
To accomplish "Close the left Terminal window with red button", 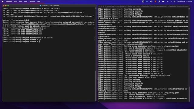I will click(x=4, y=6).
